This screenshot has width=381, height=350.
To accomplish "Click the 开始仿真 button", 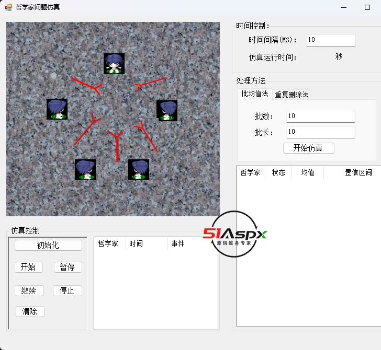I will point(309,148).
